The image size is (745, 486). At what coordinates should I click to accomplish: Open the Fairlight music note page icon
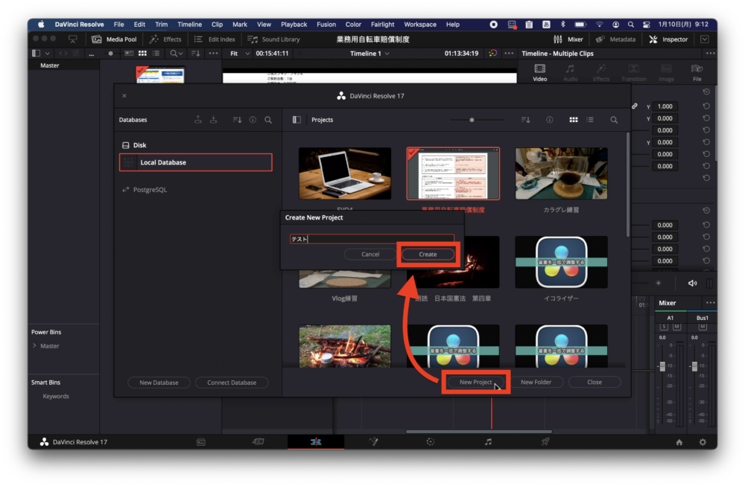coord(488,442)
